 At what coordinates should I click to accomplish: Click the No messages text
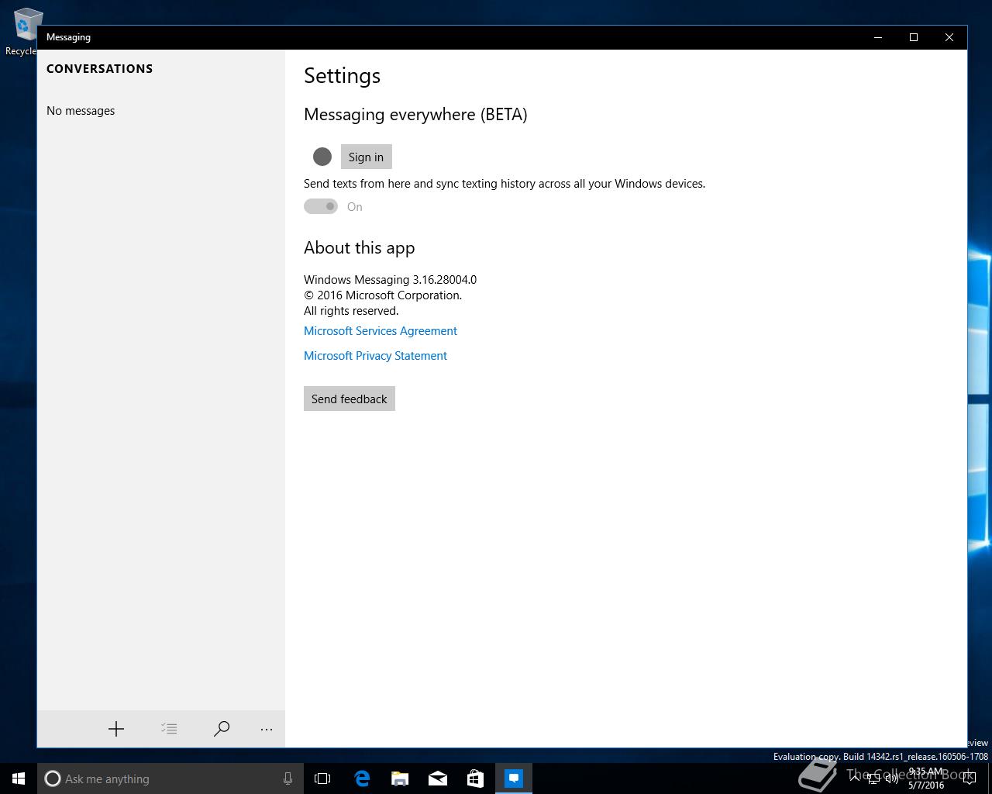click(x=81, y=111)
